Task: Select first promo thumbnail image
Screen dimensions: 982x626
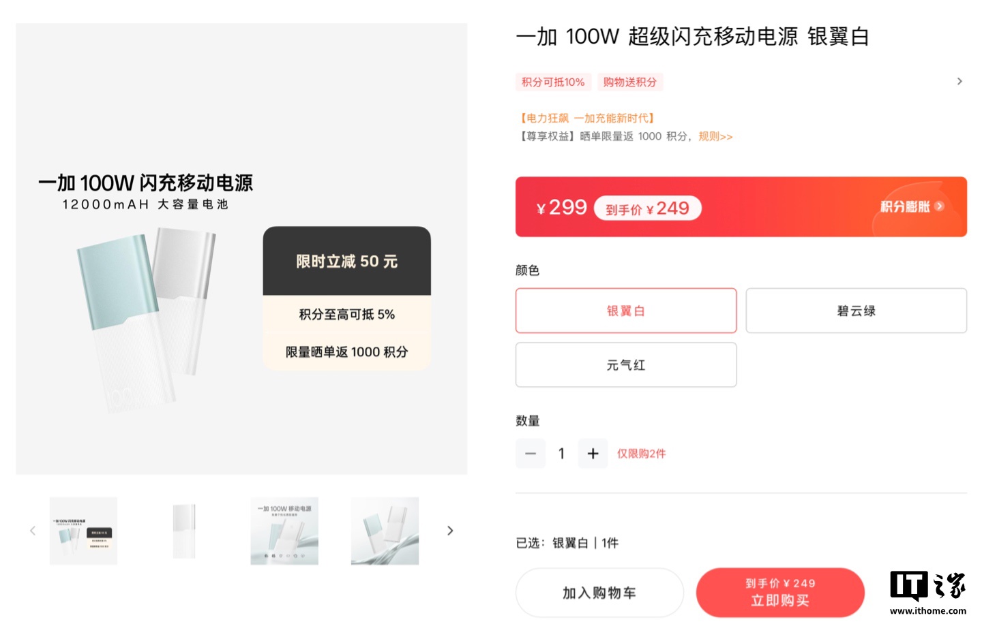Action: click(83, 531)
